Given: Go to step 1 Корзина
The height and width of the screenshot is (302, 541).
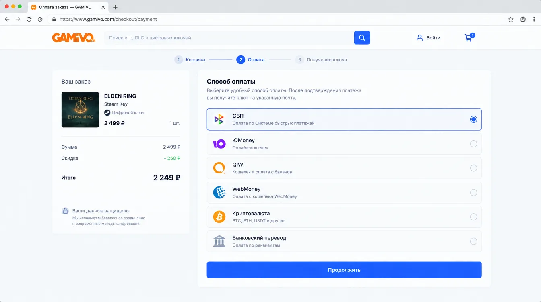Looking at the screenshot, I should click(x=190, y=60).
